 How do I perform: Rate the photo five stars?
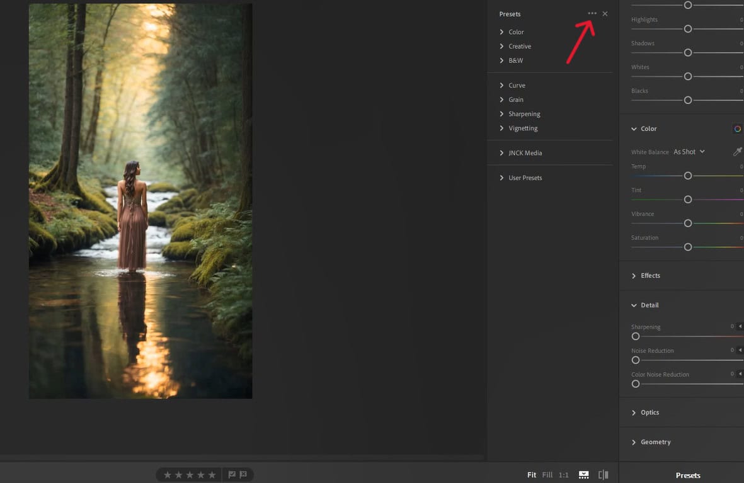click(x=212, y=474)
